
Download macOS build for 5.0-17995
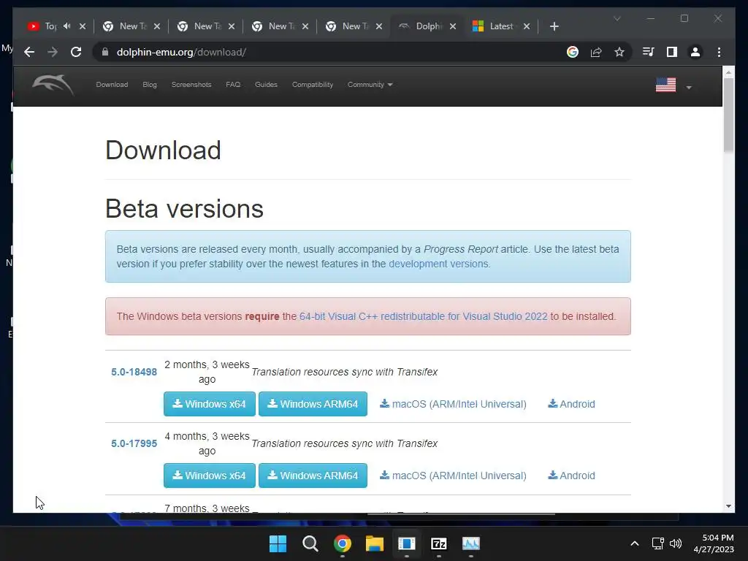click(453, 476)
